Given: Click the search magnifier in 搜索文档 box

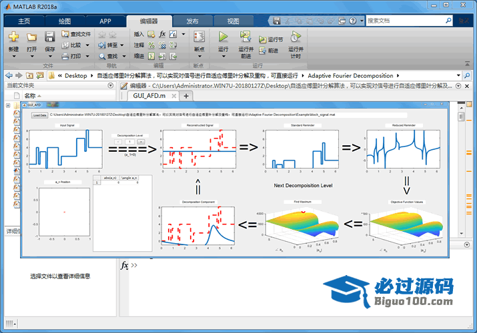Looking at the screenshot, I should click(448, 21).
